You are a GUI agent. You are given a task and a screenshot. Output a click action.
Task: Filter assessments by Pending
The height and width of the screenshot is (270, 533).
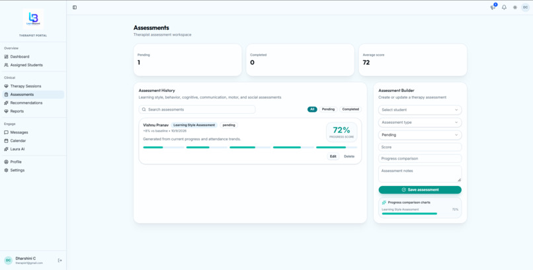pos(328,109)
